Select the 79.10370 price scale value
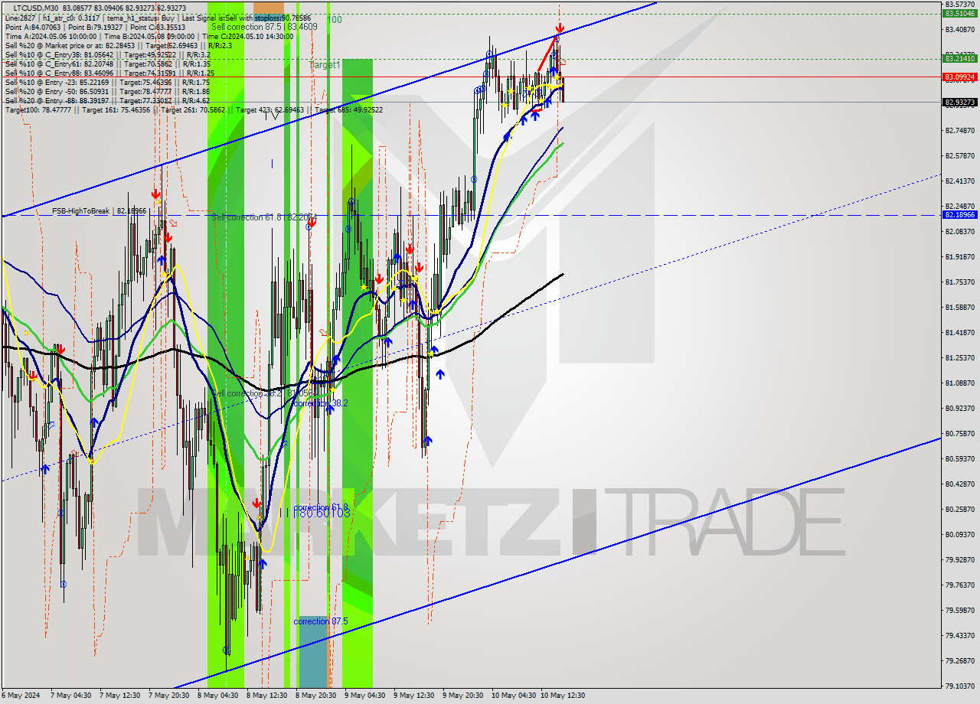The image size is (980, 704). tap(960, 686)
